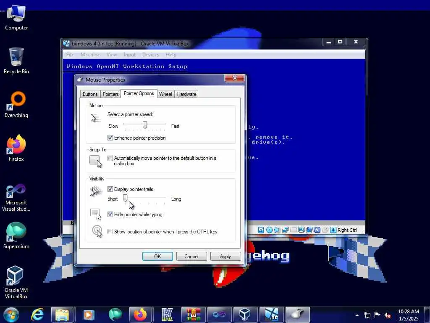430x323 pixels.
Task: Select the Microsoft Visual Studio desktop shortcut
Action: click(16, 198)
